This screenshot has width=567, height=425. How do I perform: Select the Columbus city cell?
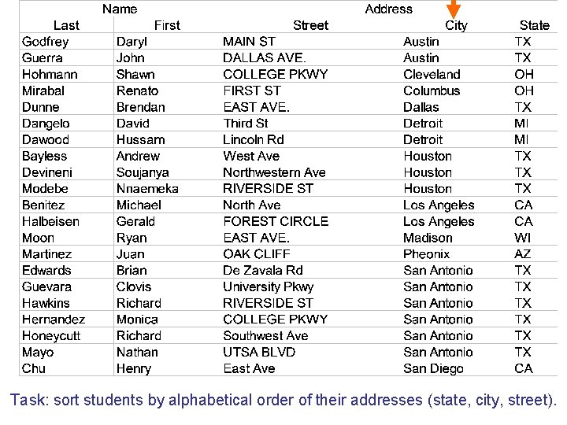pos(432,91)
